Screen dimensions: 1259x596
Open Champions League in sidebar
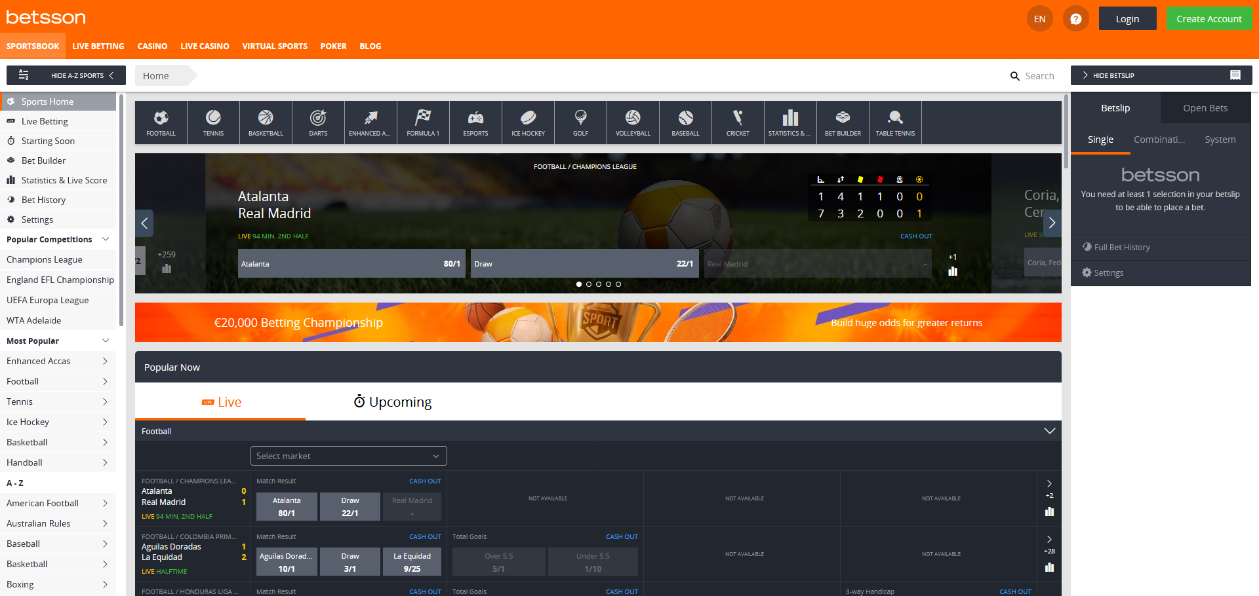click(58, 259)
